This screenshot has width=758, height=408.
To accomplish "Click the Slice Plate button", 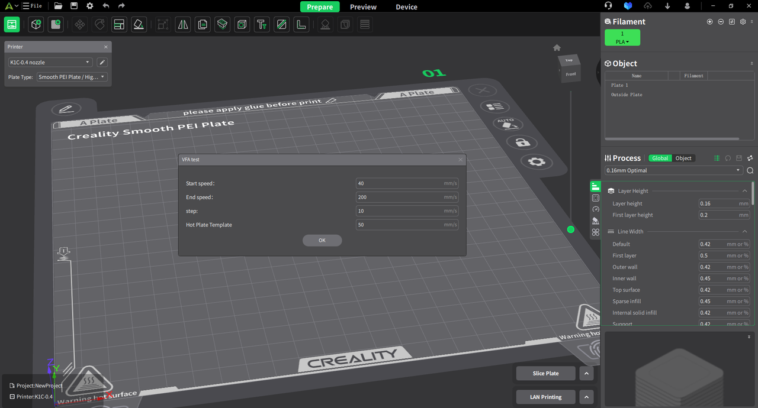I will pos(545,374).
